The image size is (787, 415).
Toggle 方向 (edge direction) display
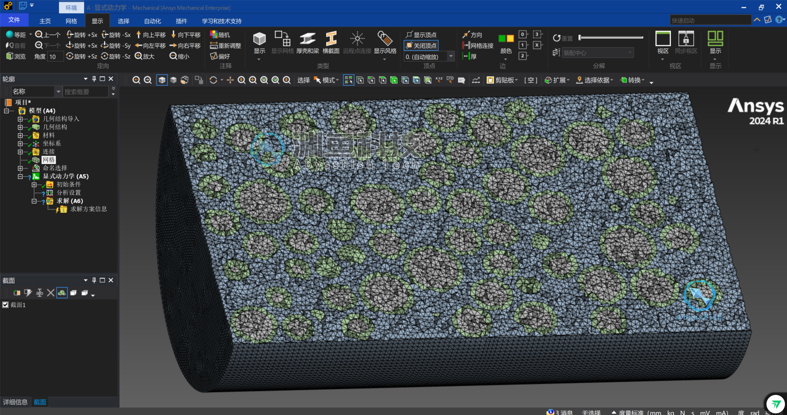(x=472, y=35)
